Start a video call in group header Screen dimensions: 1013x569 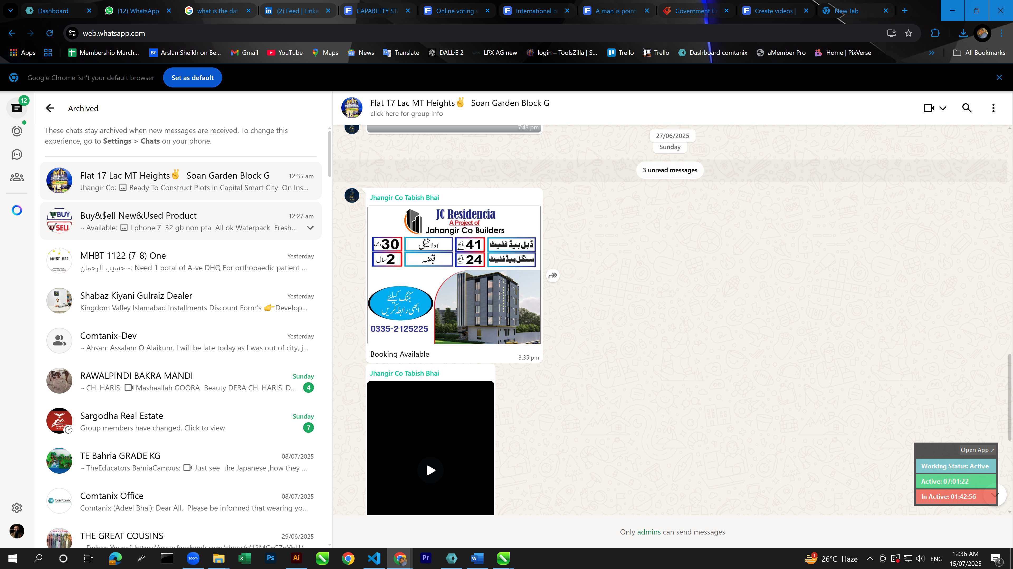tap(929, 108)
